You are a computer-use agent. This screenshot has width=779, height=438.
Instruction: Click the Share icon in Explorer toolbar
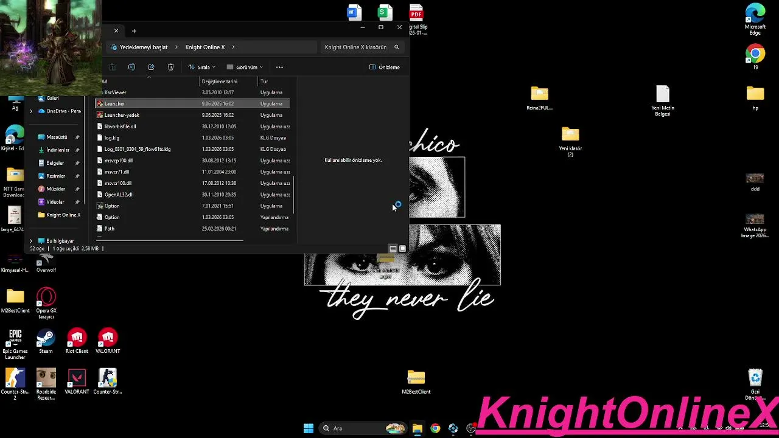151,67
